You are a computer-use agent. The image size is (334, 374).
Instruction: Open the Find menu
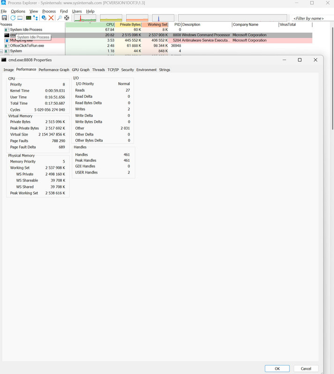(64, 11)
